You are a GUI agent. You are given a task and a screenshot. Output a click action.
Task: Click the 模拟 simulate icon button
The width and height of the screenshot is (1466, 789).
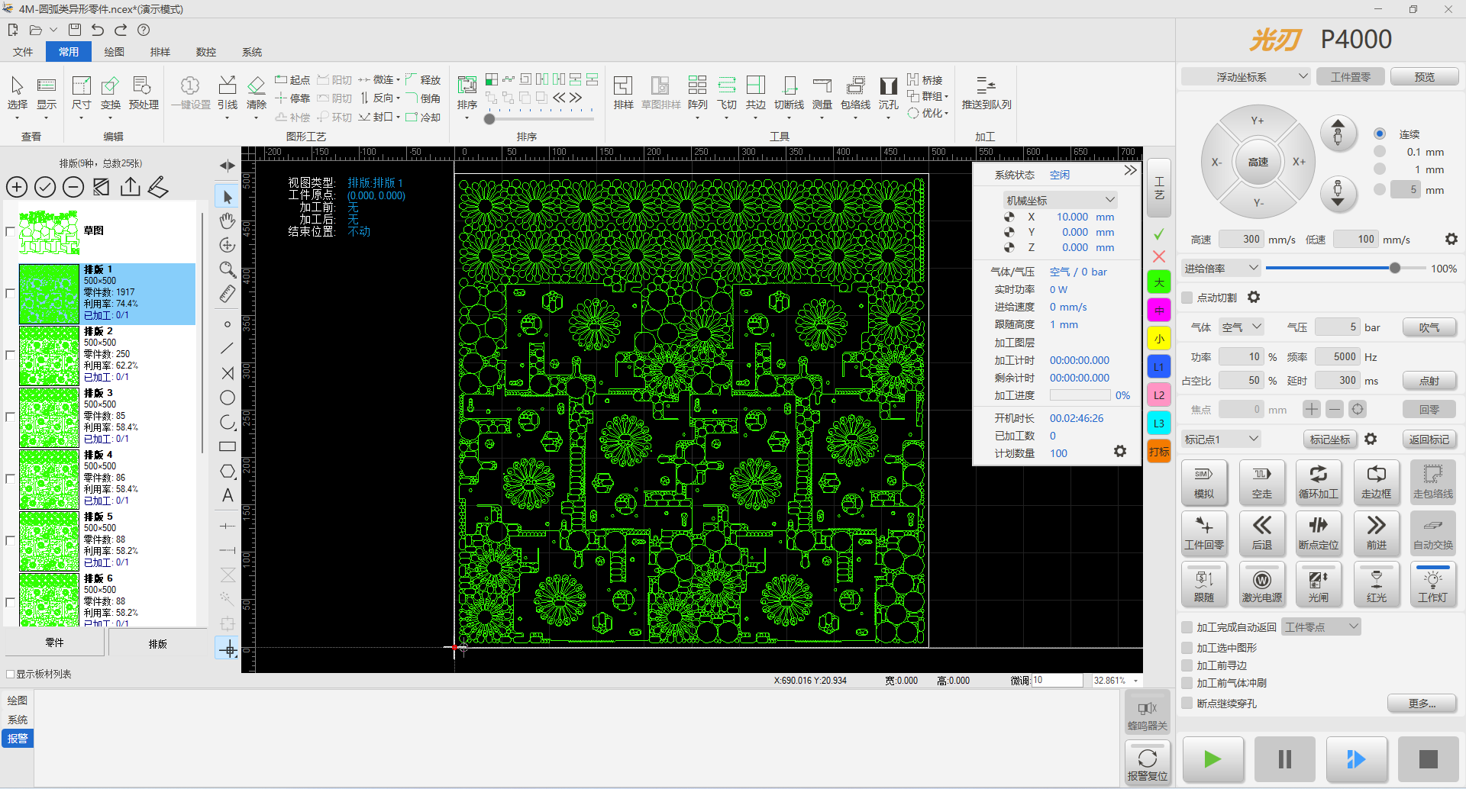[x=1204, y=482]
